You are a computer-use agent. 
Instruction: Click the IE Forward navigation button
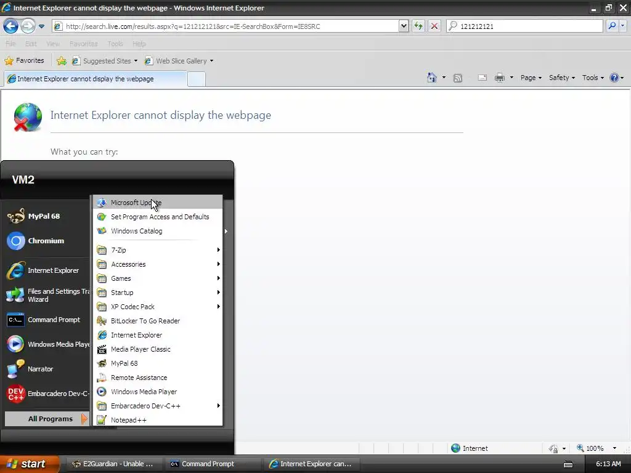28,26
